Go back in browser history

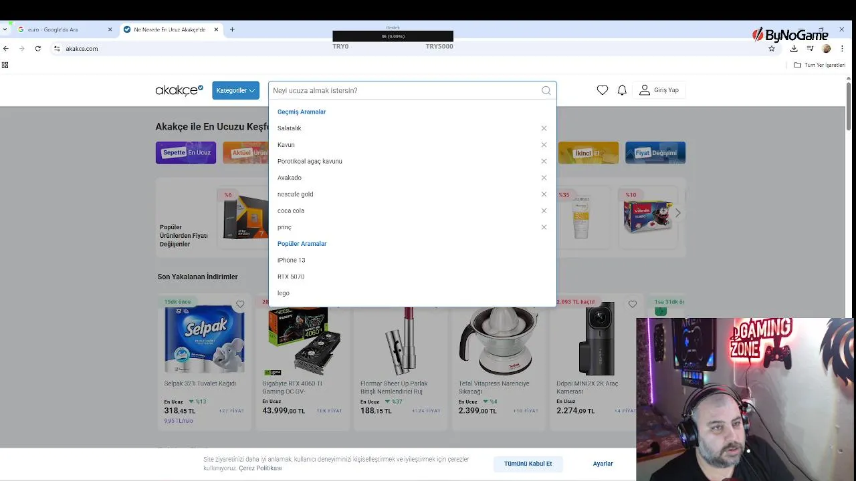(x=6, y=48)
